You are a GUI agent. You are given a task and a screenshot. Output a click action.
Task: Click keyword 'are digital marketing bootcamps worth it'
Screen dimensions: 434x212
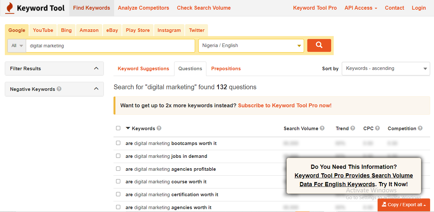[171, 143]
